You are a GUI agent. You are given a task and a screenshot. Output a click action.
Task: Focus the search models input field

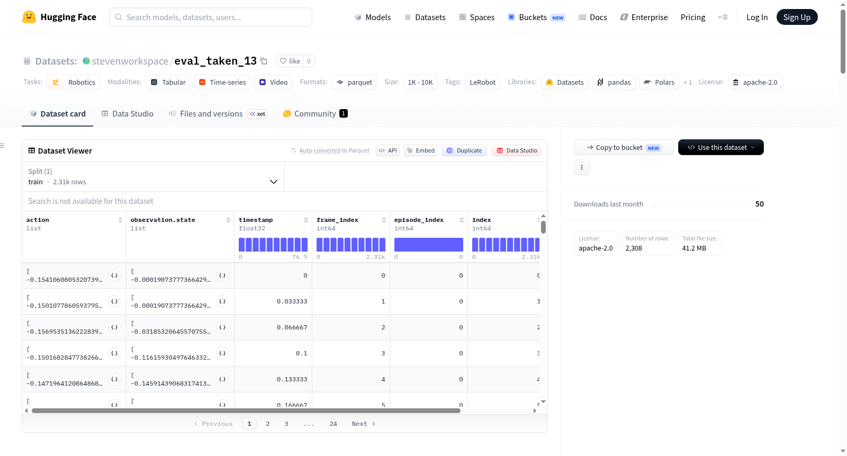(211, 17)
